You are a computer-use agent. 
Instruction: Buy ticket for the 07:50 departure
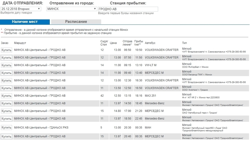6,58
